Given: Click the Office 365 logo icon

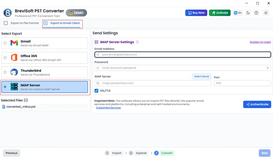Looking at the screenshot, I should pos(14,57).
